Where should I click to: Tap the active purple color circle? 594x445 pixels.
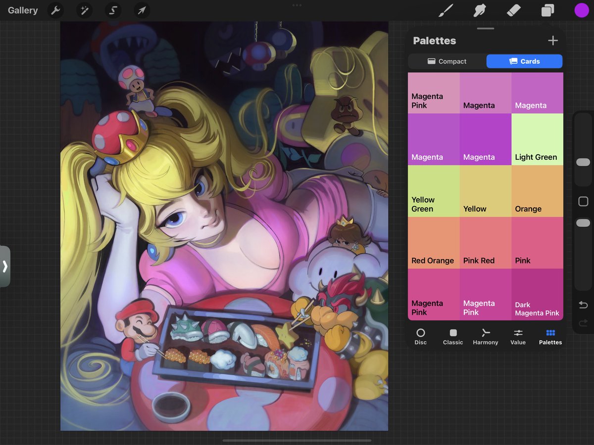581,10
